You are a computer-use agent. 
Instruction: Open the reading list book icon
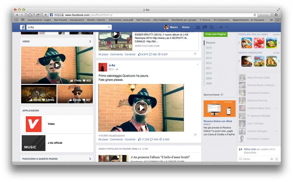16,20
